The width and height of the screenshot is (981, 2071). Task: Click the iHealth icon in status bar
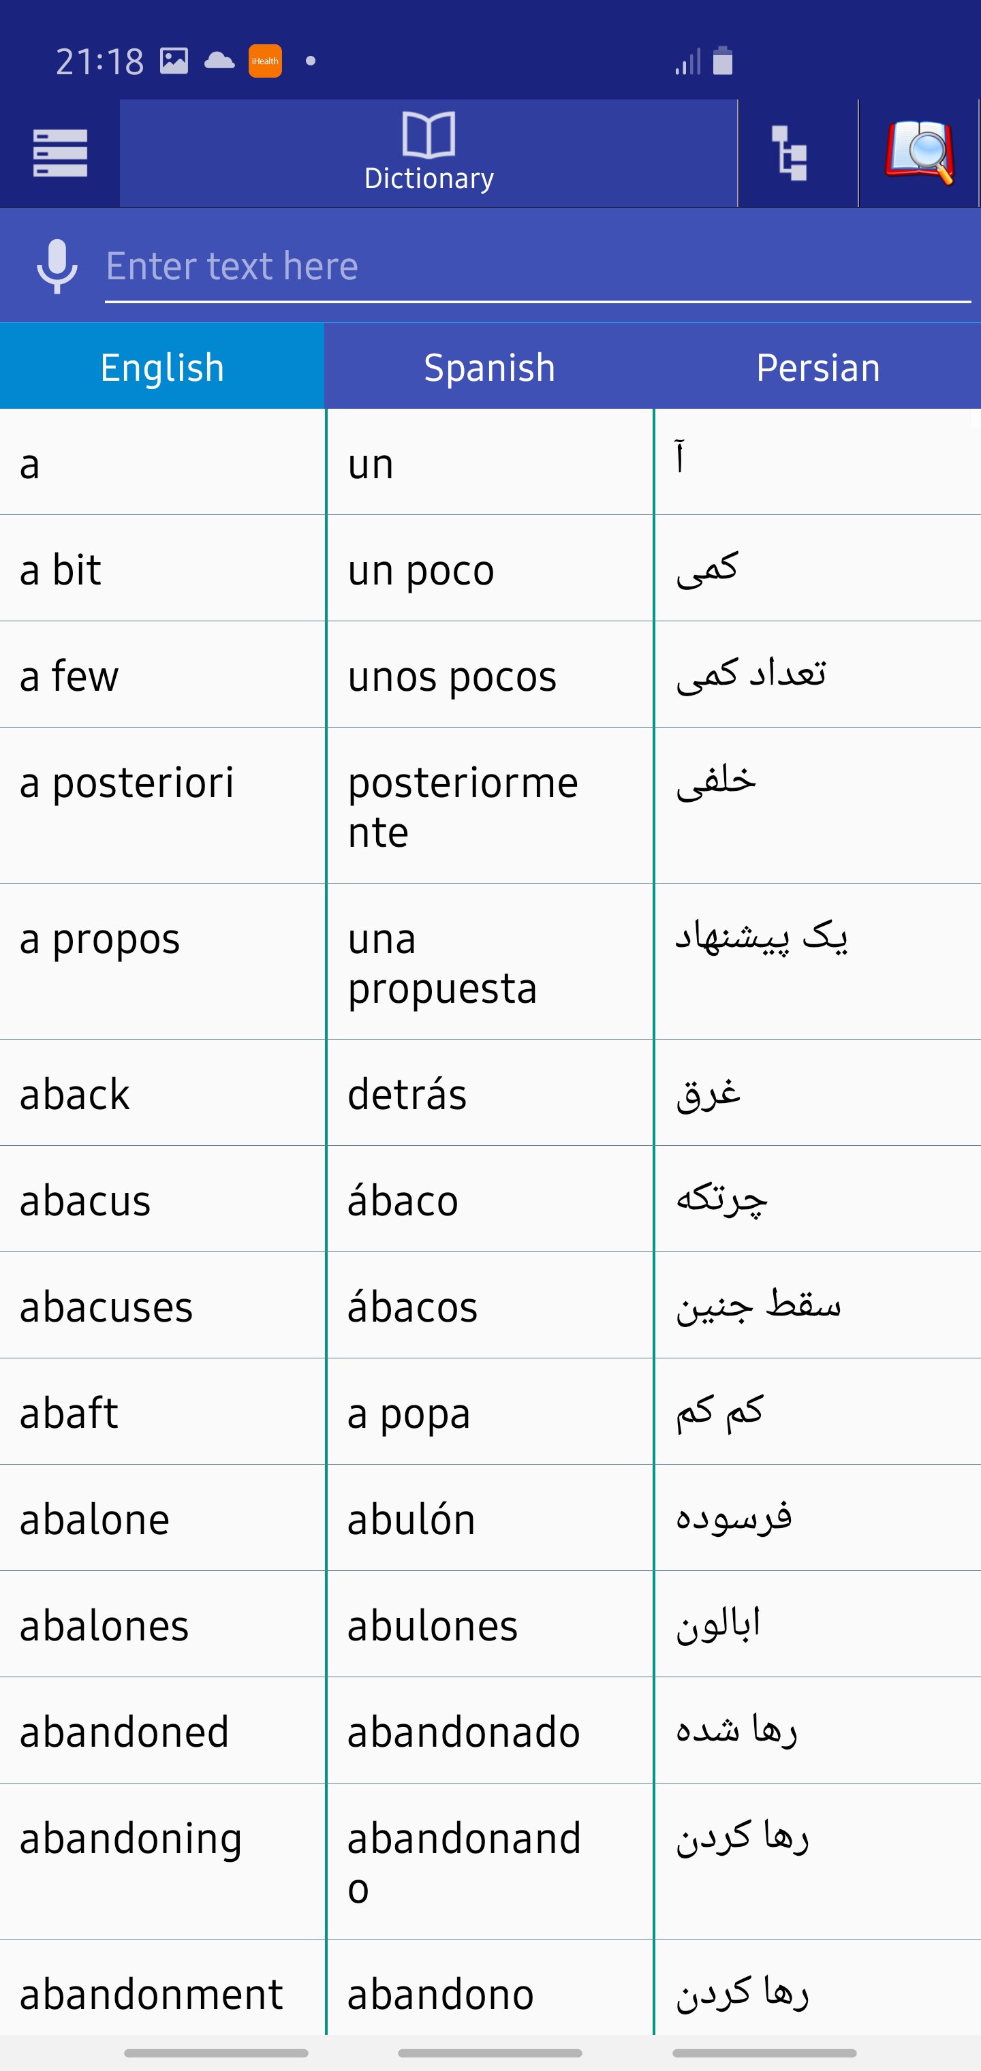point(266,61)
